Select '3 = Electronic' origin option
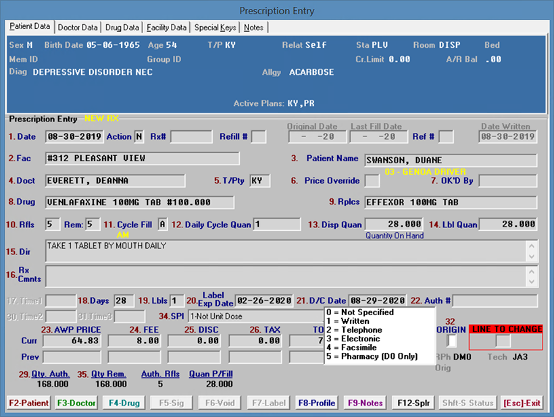Screen dimensions: 554x417 click(x=353, y=339)
